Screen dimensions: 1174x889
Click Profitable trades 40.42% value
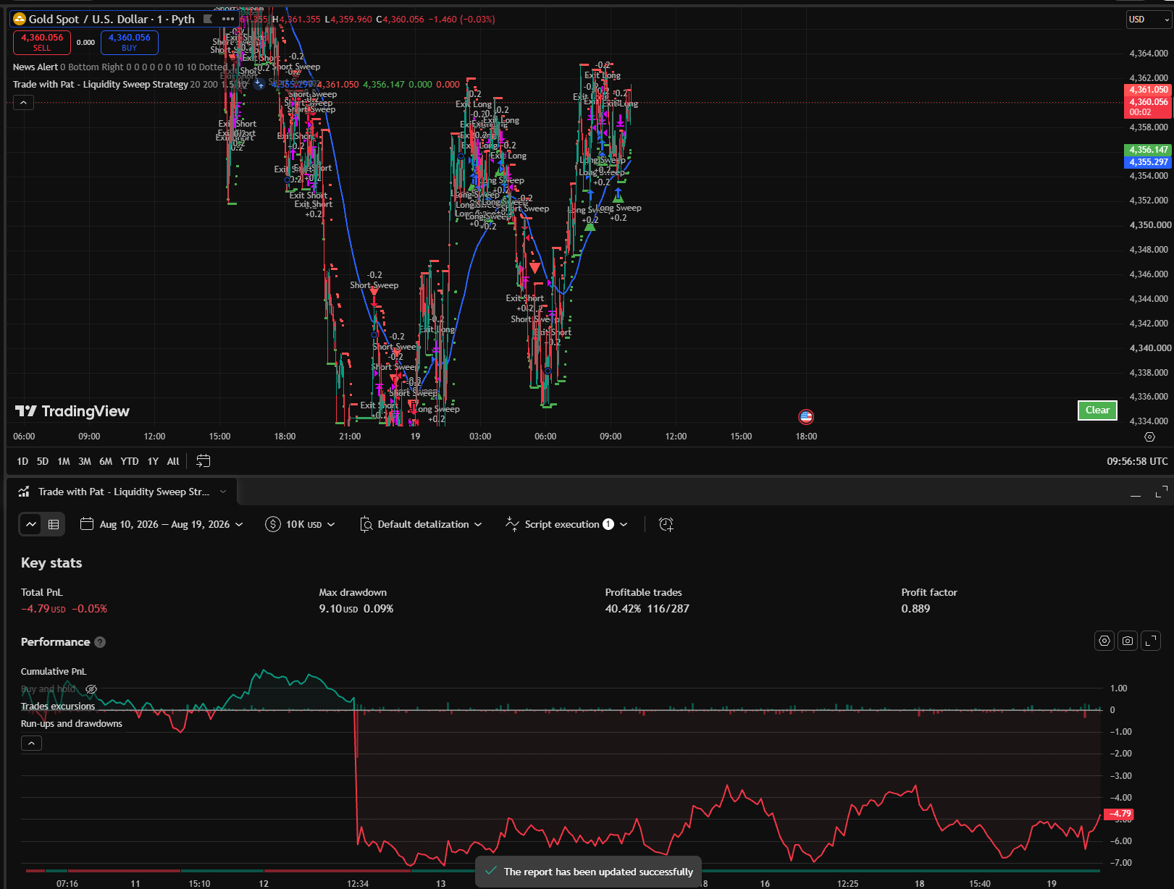pos(623,609)
